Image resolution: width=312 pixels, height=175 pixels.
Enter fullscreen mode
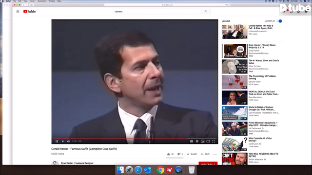click(214, 141)
